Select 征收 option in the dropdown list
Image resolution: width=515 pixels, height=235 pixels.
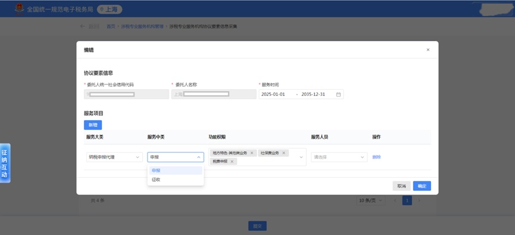(176, 180)
